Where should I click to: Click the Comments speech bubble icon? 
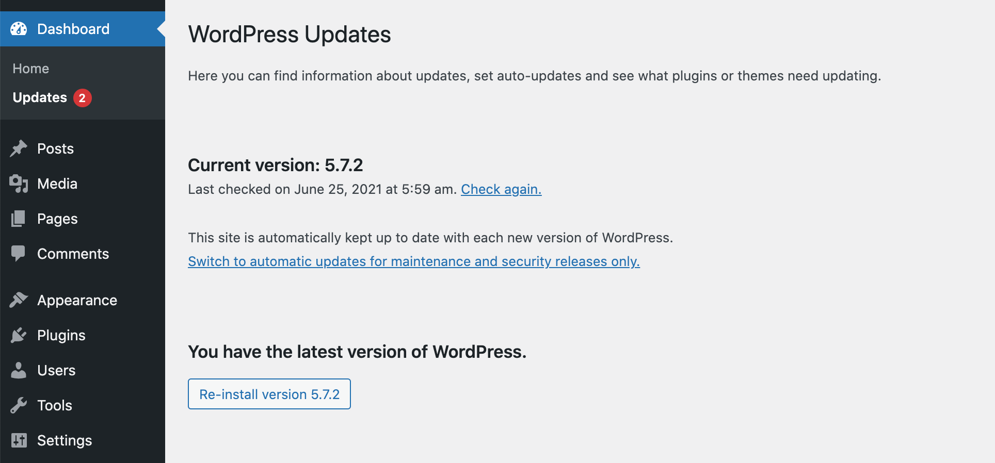click(19, 253)
